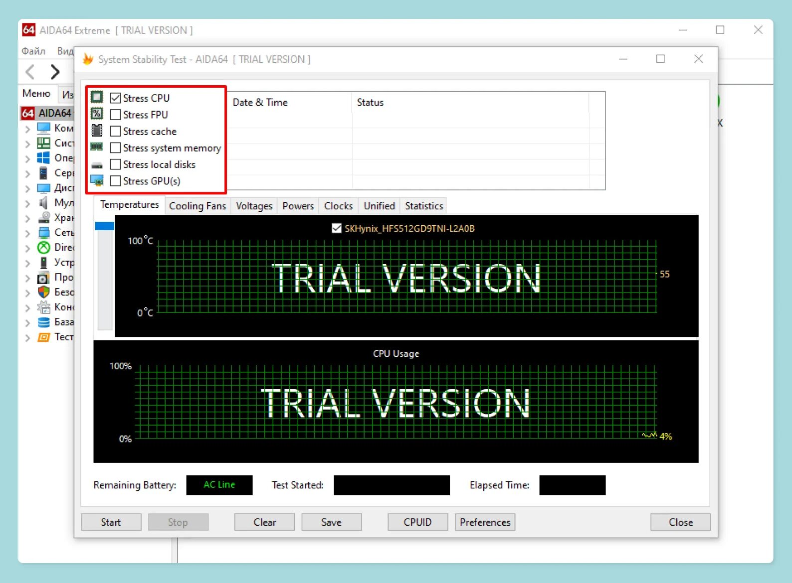Screen dimensions: 792x583
Task: Click the Xbox DirectX icon in tree
Action: click(44, 248)
